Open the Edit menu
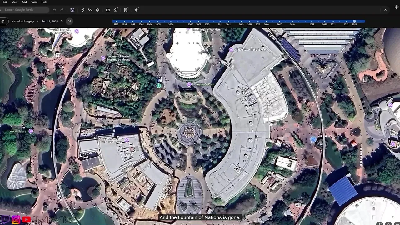This screenshot has width=400, height=225. point(5,2)
